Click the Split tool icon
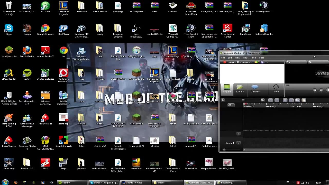Viewport: 329px width, 185px height. (x=291, y=100)
